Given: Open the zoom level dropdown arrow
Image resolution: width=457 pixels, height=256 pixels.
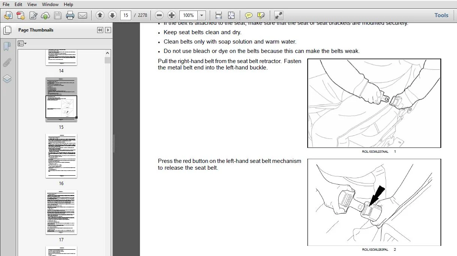Looking at the screenshot, I should pos(202,15).
